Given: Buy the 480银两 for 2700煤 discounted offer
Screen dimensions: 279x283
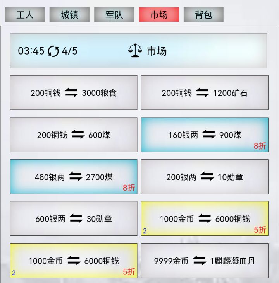Looking at the screenshot, I should 74,177.
